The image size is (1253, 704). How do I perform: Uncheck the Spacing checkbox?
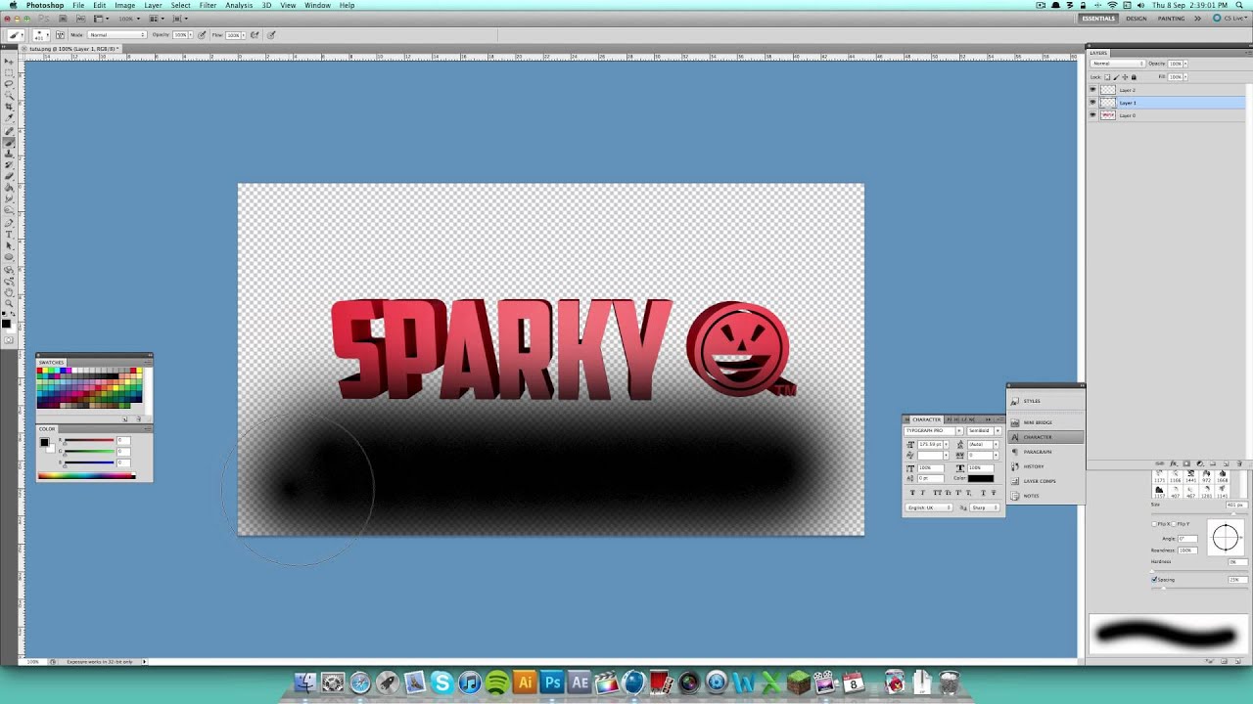tap(1154, 580)
